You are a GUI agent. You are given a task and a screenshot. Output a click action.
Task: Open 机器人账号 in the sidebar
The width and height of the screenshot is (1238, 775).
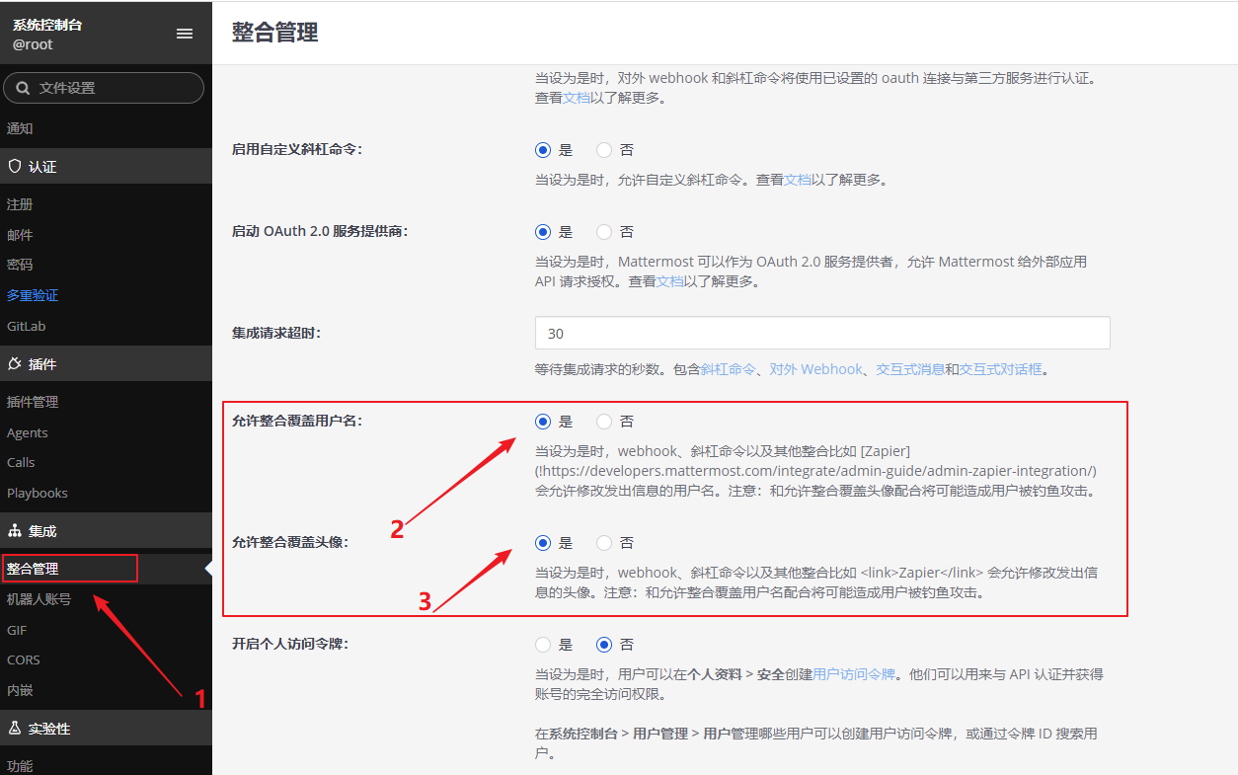pyautogui.click(x=39, y=599)
